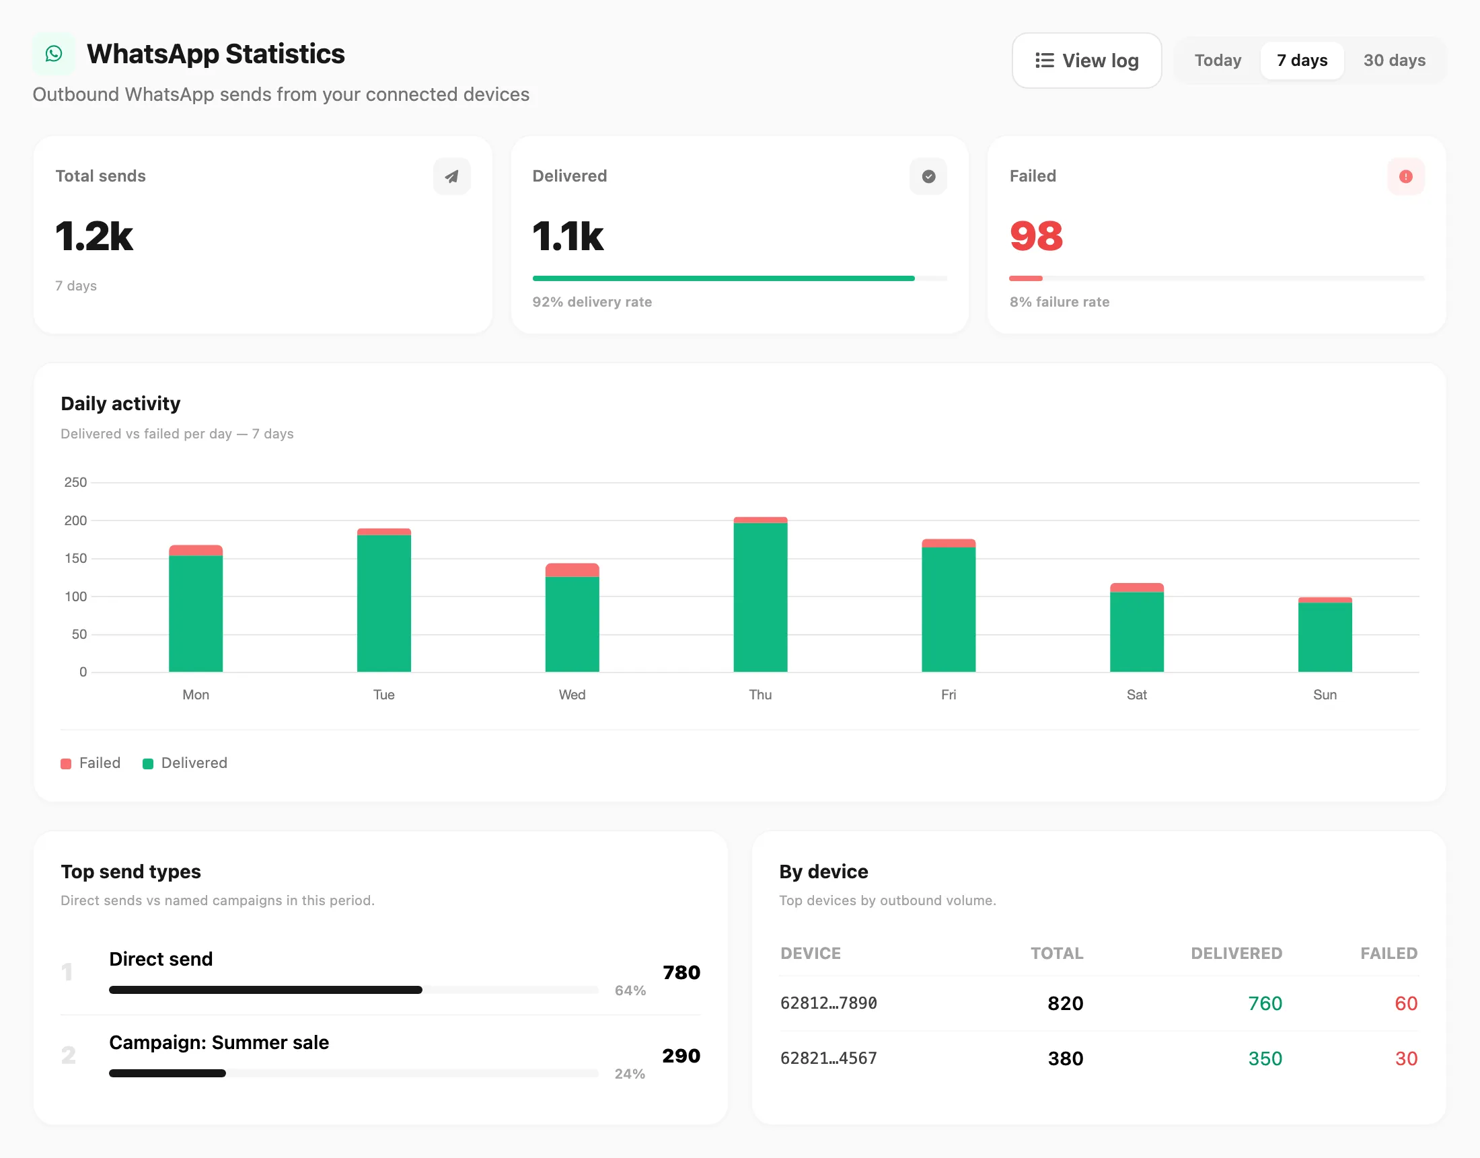Click the "Direct send" row label

[161, 959]
